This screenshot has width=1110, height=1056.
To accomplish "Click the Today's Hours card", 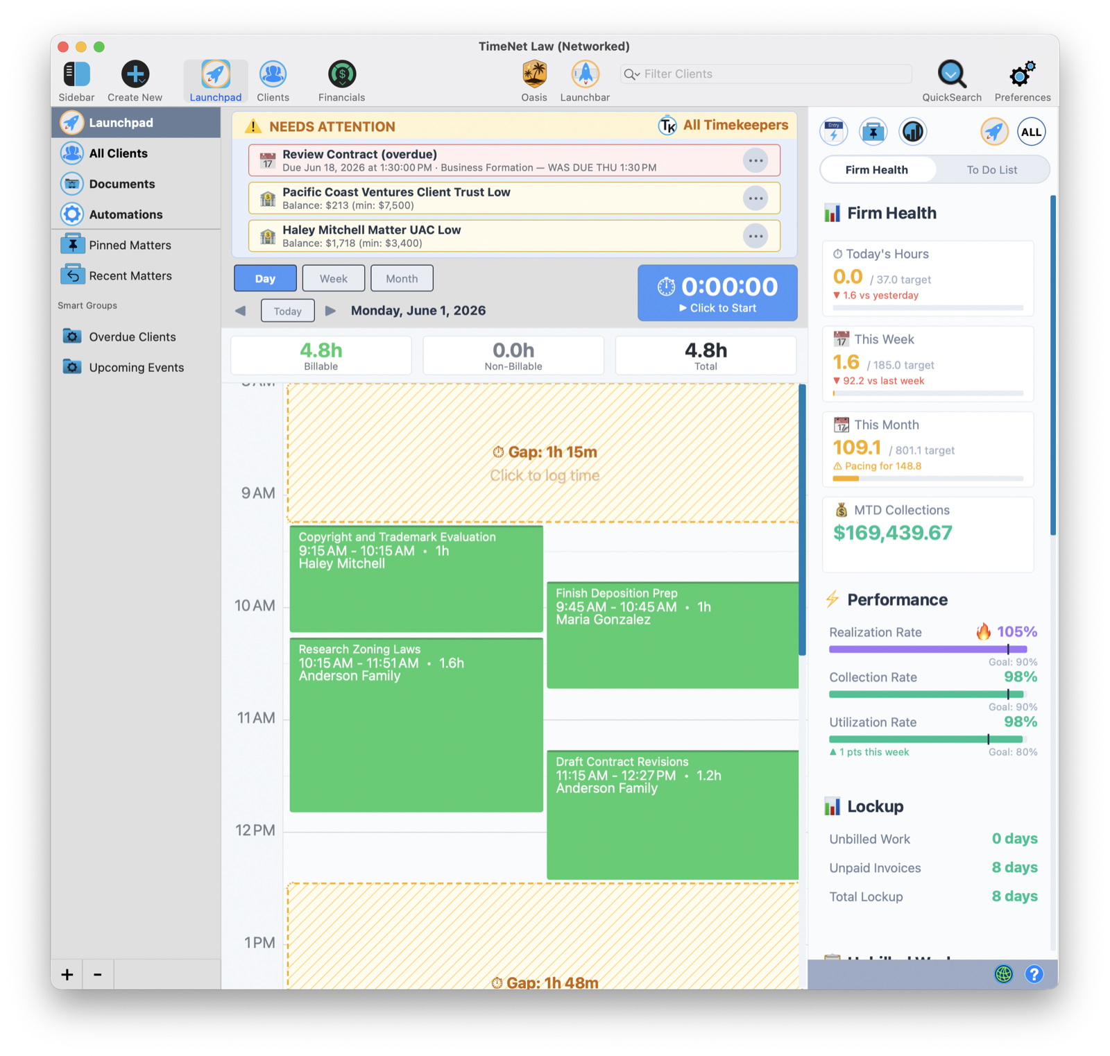I will click(928, 278).
